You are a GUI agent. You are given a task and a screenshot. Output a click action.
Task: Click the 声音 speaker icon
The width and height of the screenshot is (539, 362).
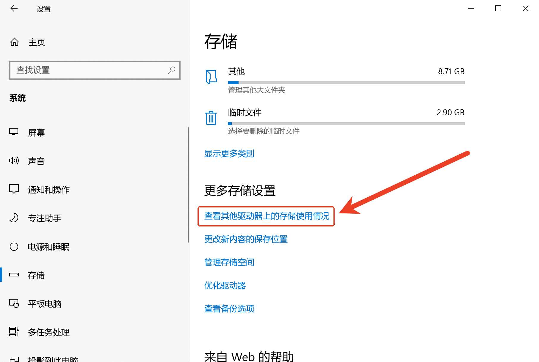(13, 161)
